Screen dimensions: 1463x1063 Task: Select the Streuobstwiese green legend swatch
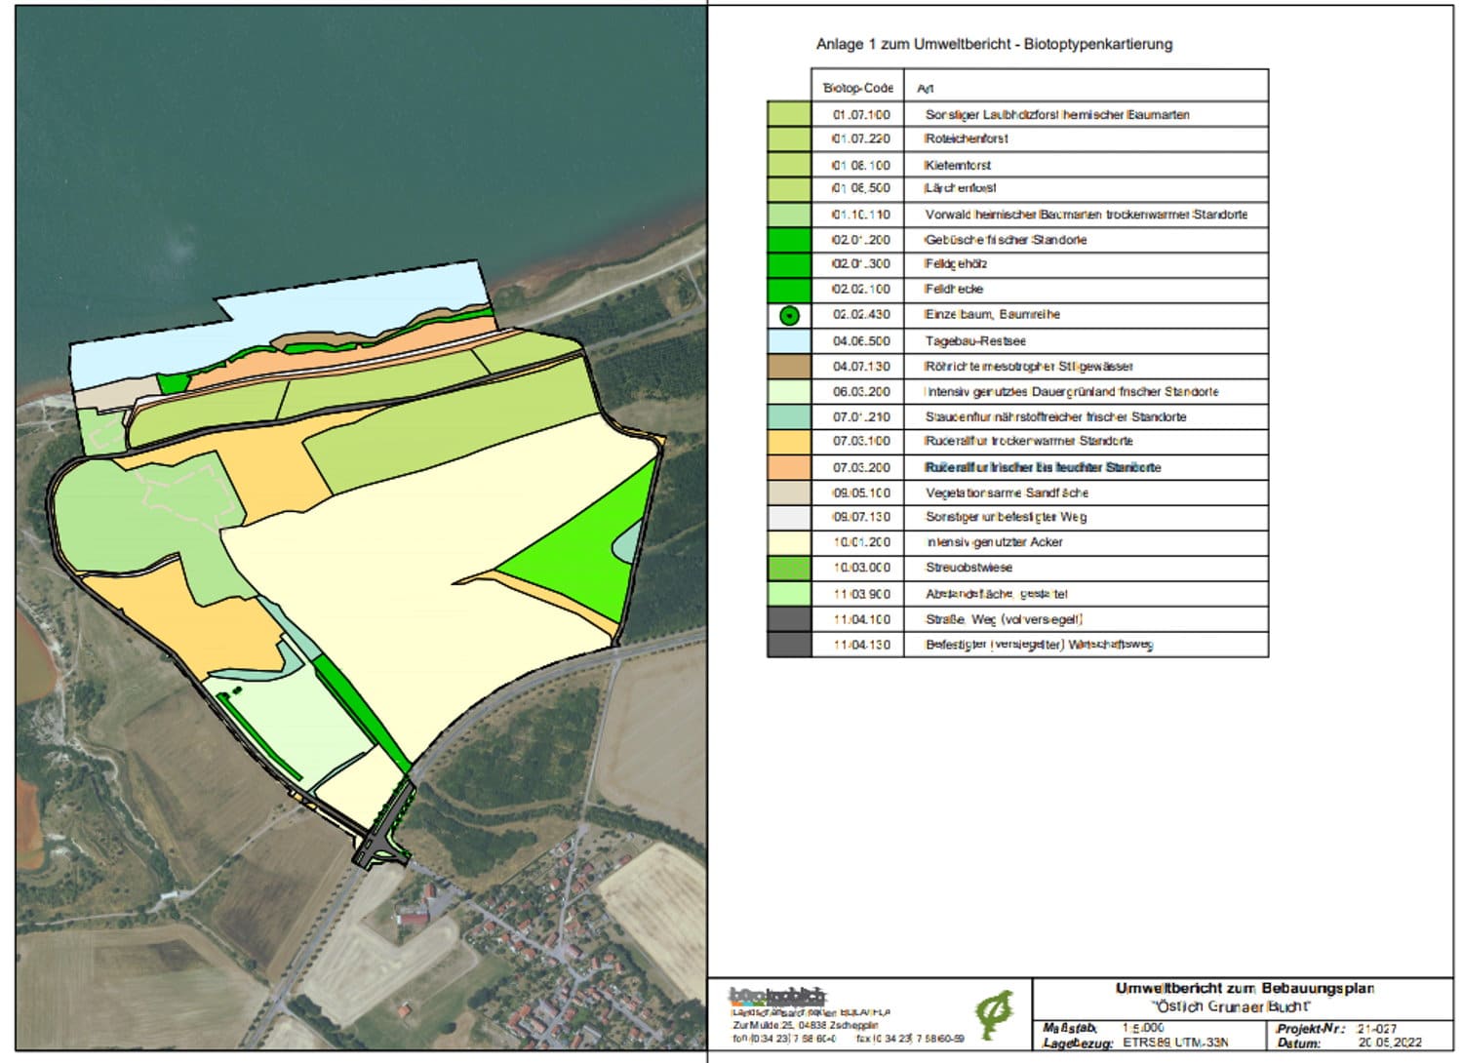[789, 568]
